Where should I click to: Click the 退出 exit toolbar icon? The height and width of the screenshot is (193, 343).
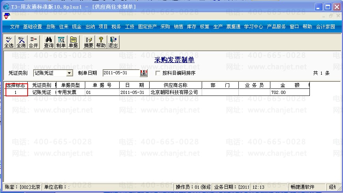click(113, 42)
